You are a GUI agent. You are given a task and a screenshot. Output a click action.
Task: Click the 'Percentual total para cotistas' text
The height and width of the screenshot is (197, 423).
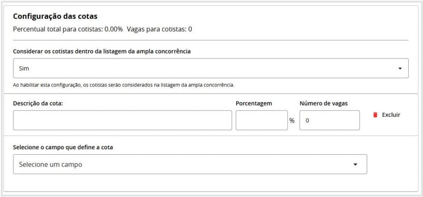point(68,29)
